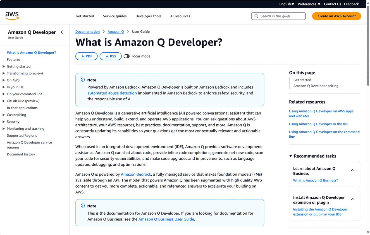Viewport: 370px width, 235px height.
Task: Collapse the Learn about Amazon Q Business card
Action: coord(353,170)
